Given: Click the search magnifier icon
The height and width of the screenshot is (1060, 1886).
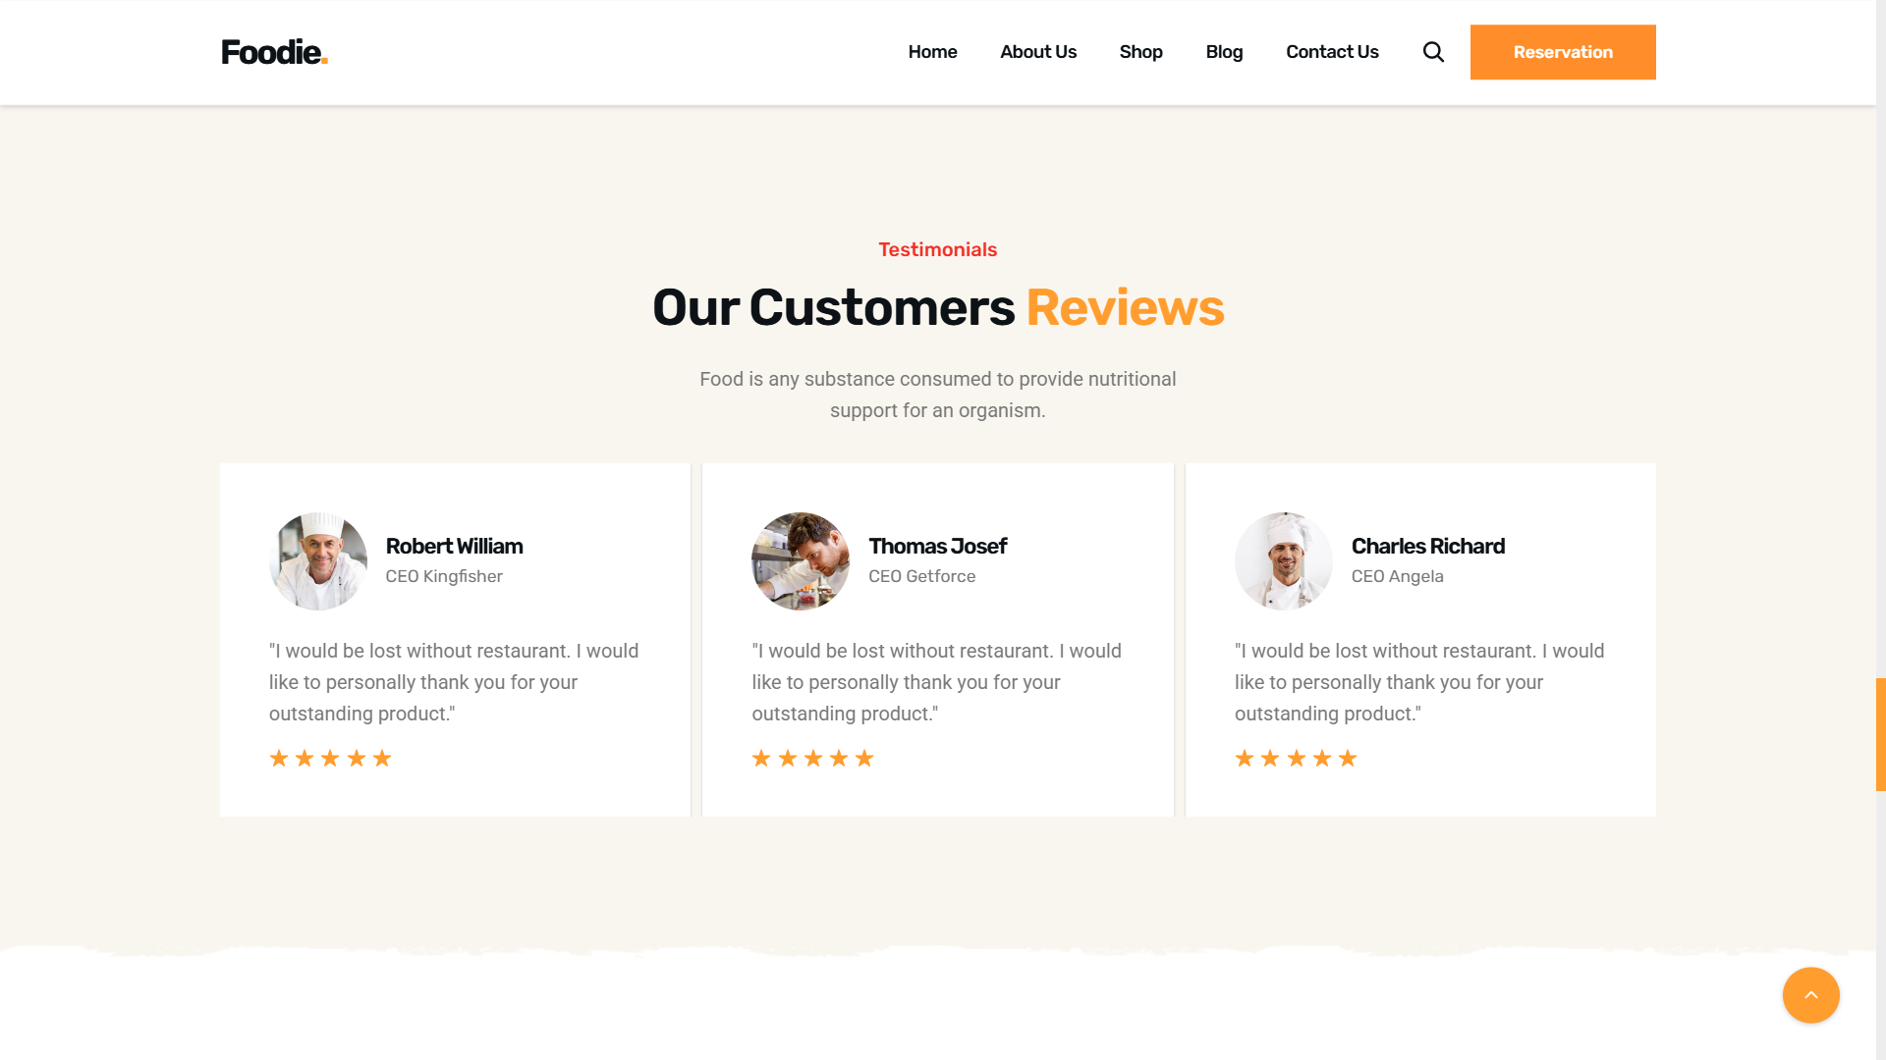Looking at the screenshot, I should point(1433,52).
